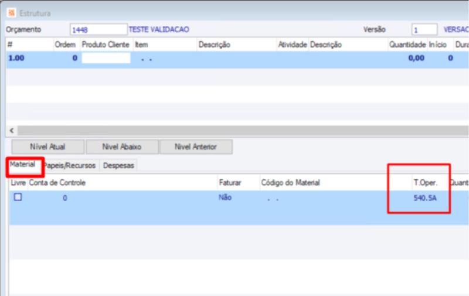Screen dimensions: 469x296
Task: Click the Nível Anterior button
Action: [x=196, y=147]
